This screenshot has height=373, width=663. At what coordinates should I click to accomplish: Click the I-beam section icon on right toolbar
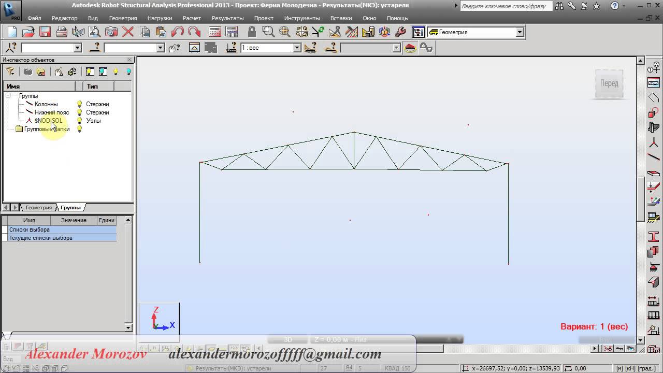(x=653, y=237)
